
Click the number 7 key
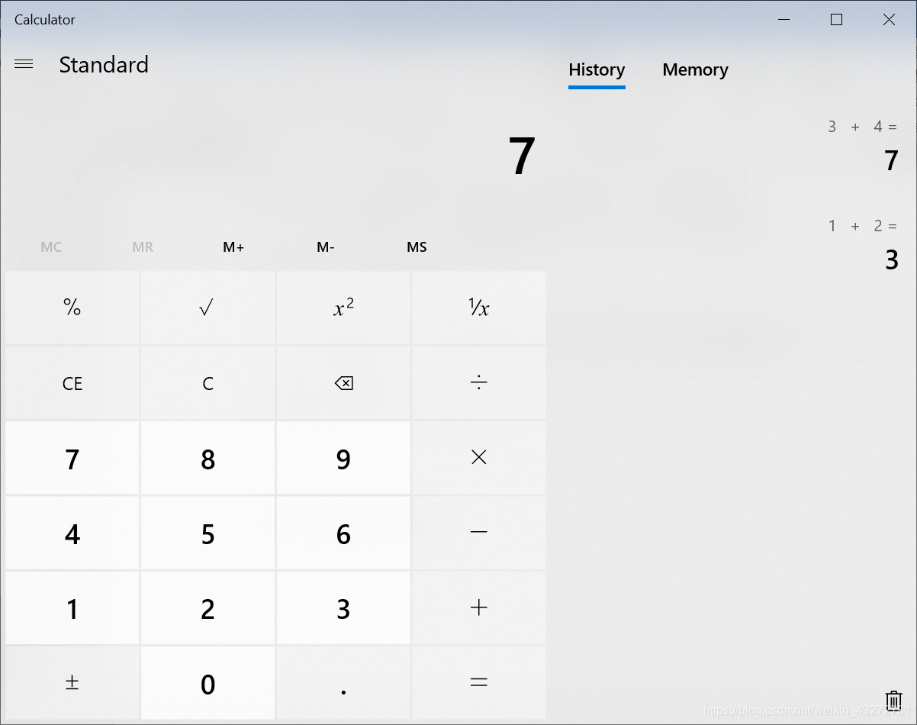tap(72, 457)
